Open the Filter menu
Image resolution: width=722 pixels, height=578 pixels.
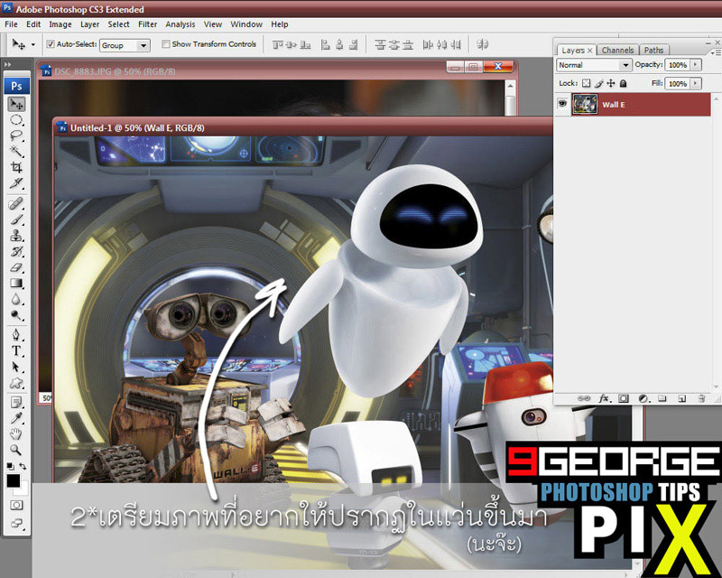[148, 24]
